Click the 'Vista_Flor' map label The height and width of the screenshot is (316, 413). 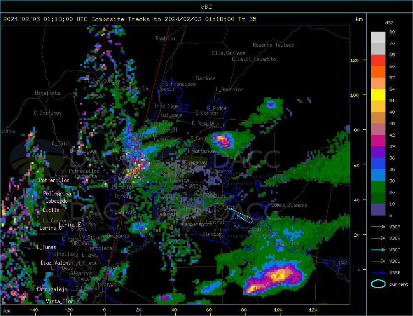coord(60,301)
